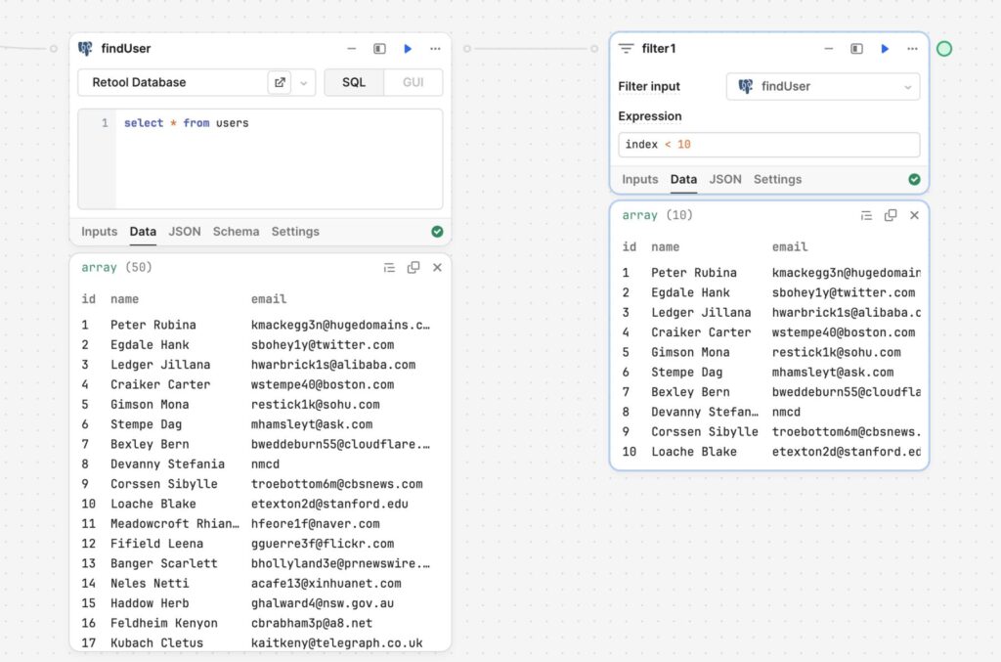The image size is (1001, 662).
Task: Expand the Retool Database resource dropdown
Action: [304, 82]
